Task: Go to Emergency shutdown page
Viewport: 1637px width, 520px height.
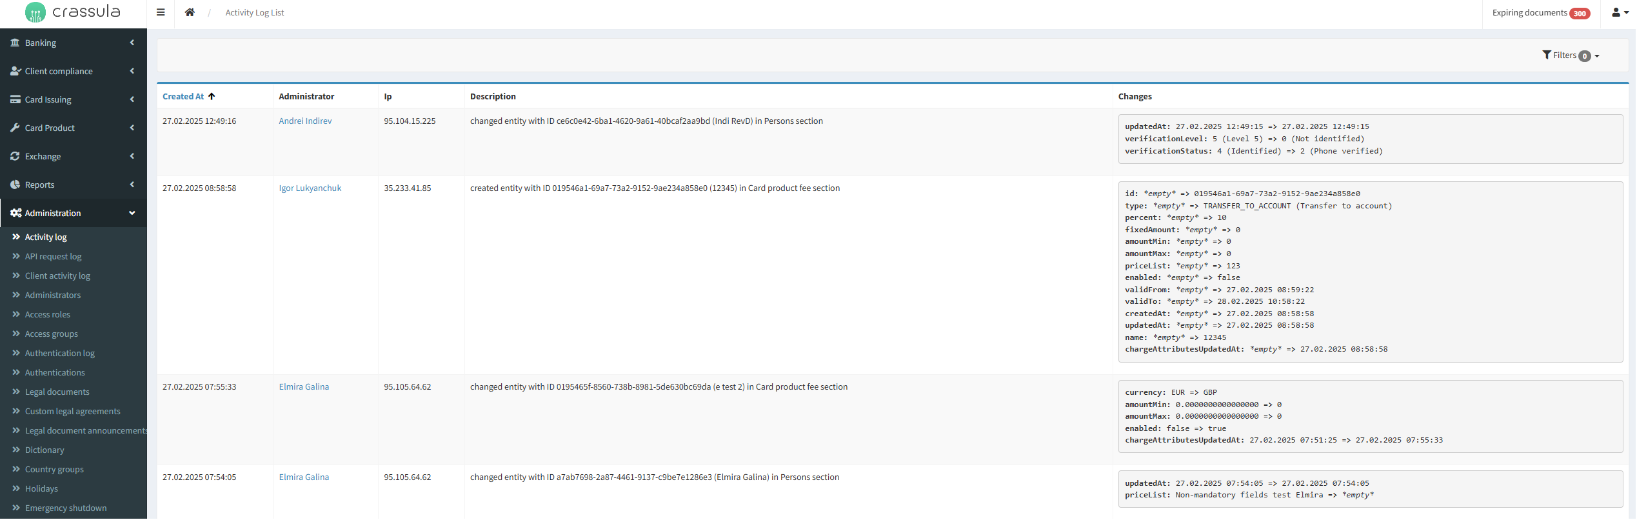Action: (65, 508)
